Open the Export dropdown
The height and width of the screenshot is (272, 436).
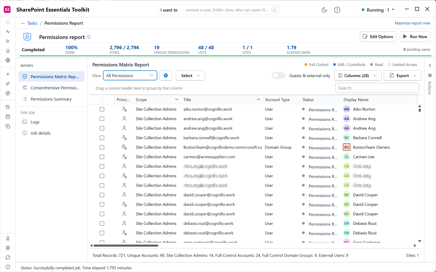402,76
